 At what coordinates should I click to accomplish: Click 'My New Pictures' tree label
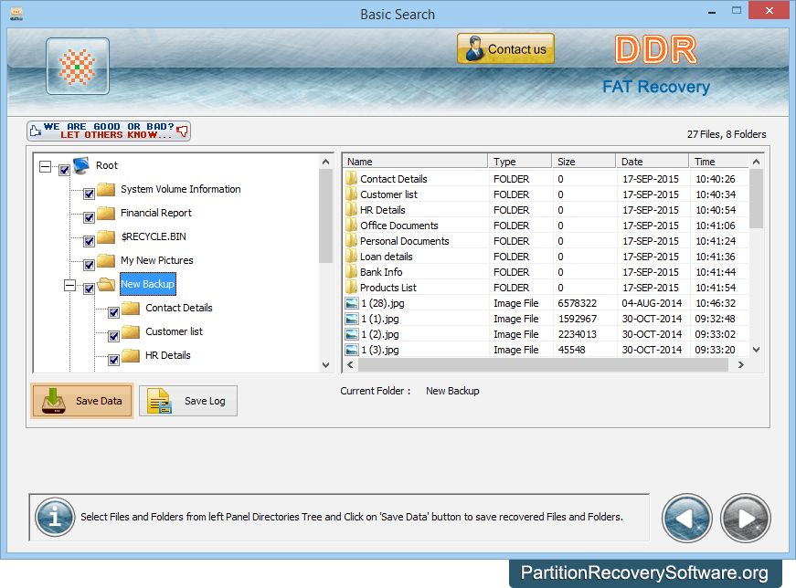[157, 261]
